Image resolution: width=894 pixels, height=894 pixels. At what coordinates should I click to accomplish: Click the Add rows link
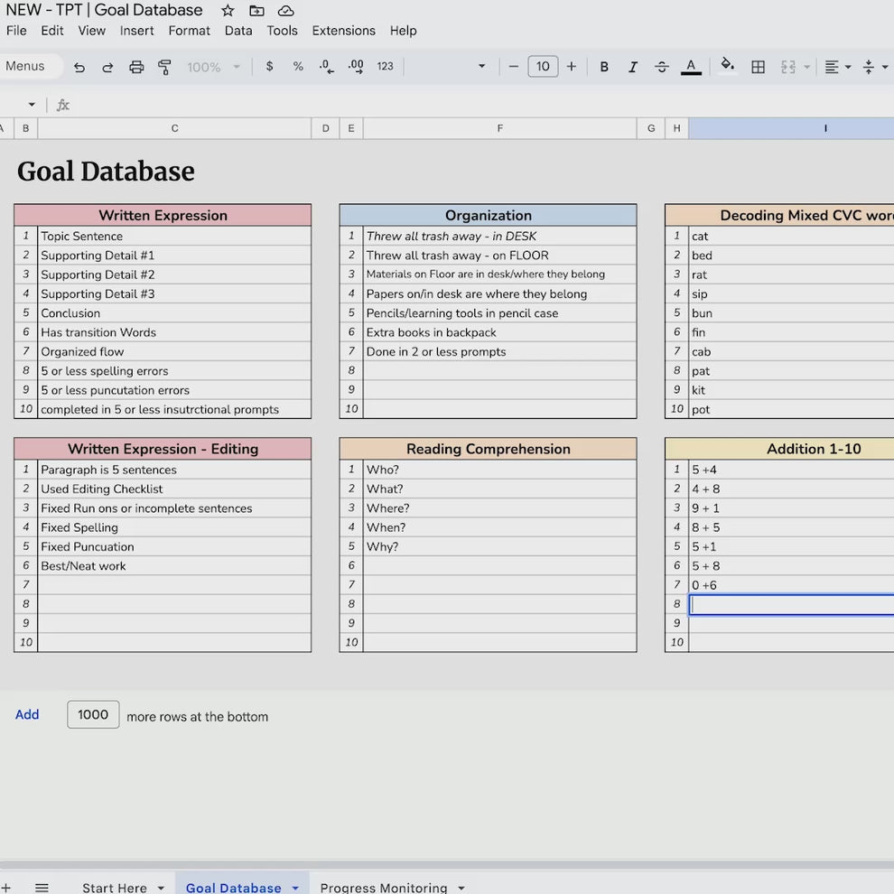[27, 714]
